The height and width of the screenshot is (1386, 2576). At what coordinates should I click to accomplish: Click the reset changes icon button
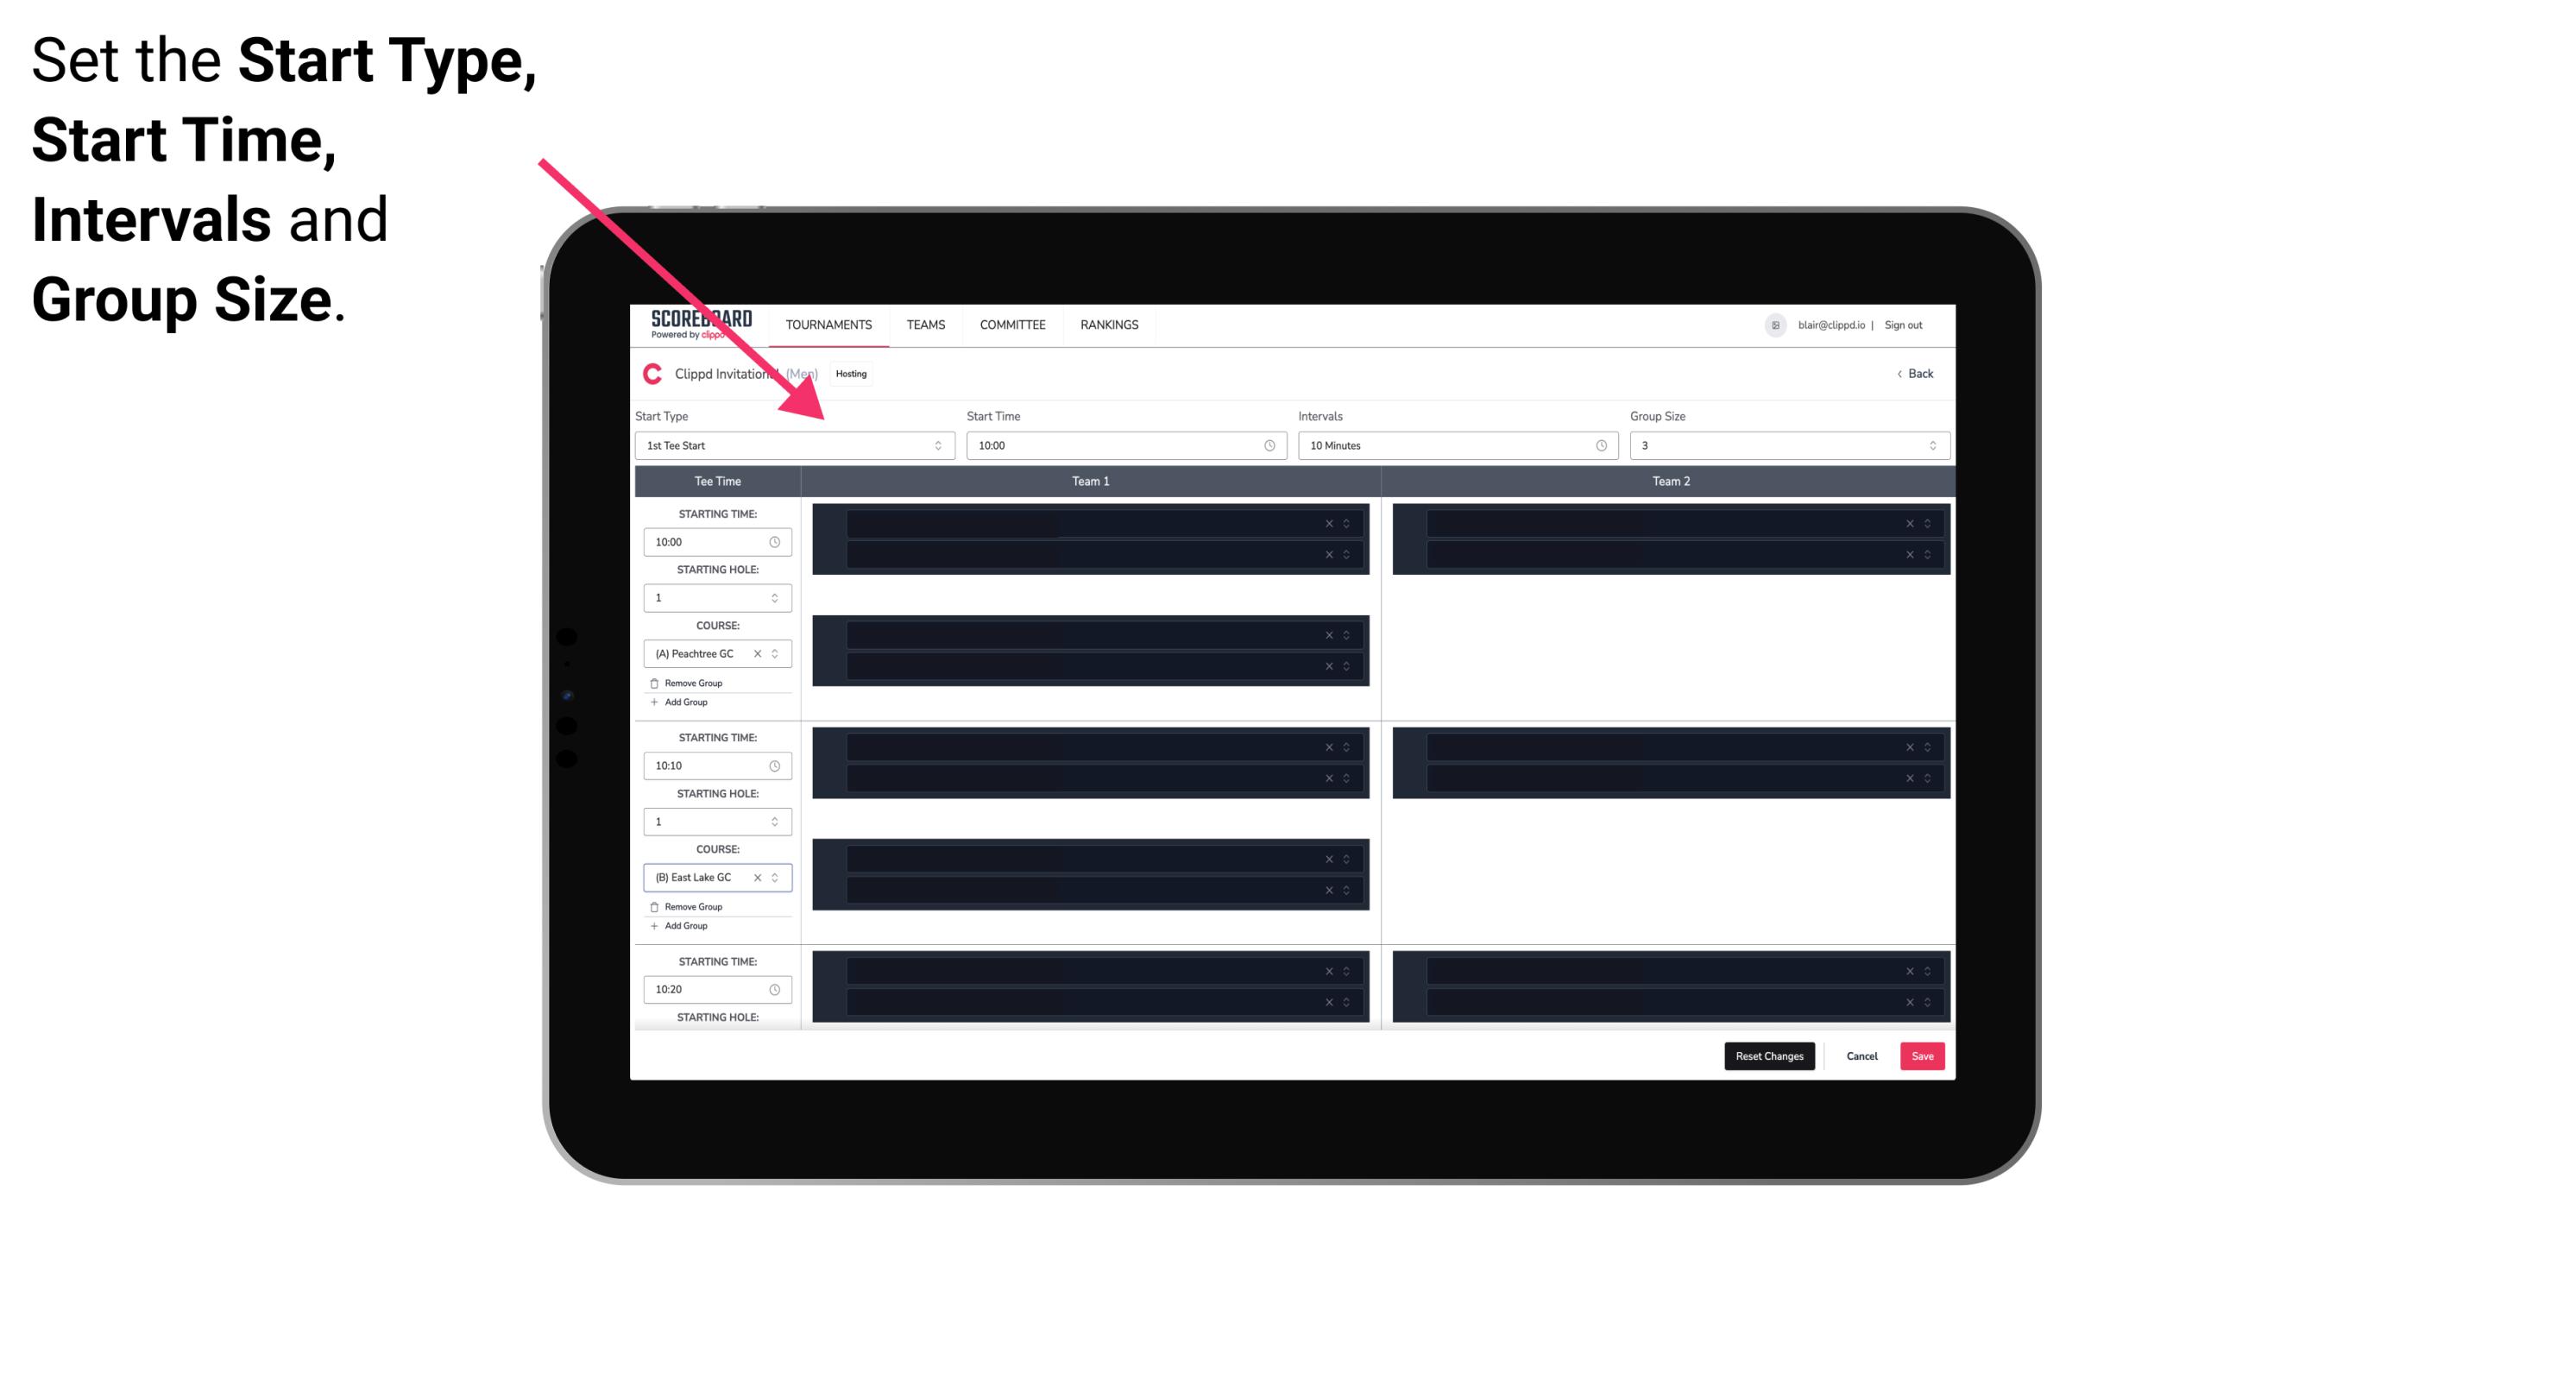tap(1767, 1056)
